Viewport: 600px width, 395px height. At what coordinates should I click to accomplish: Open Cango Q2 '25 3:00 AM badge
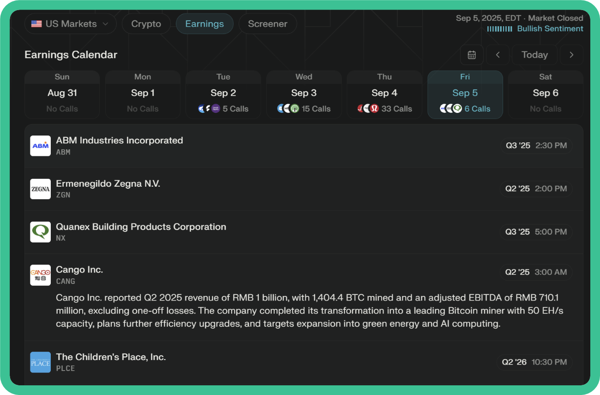(536, 272)
